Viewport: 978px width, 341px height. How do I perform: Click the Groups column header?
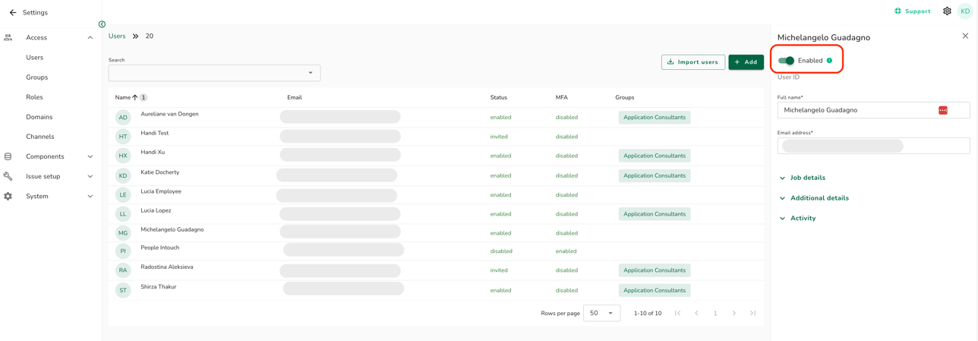click(625, 97)
